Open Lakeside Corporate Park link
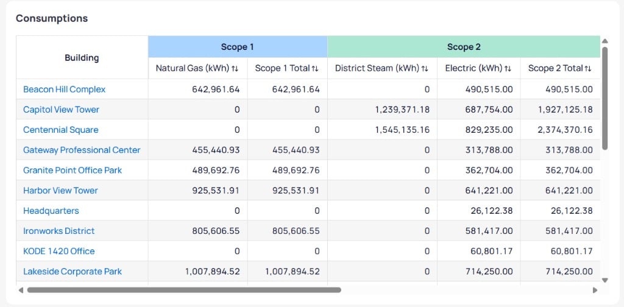The height and width of the screenshot is (307, 624). (73, 272)
